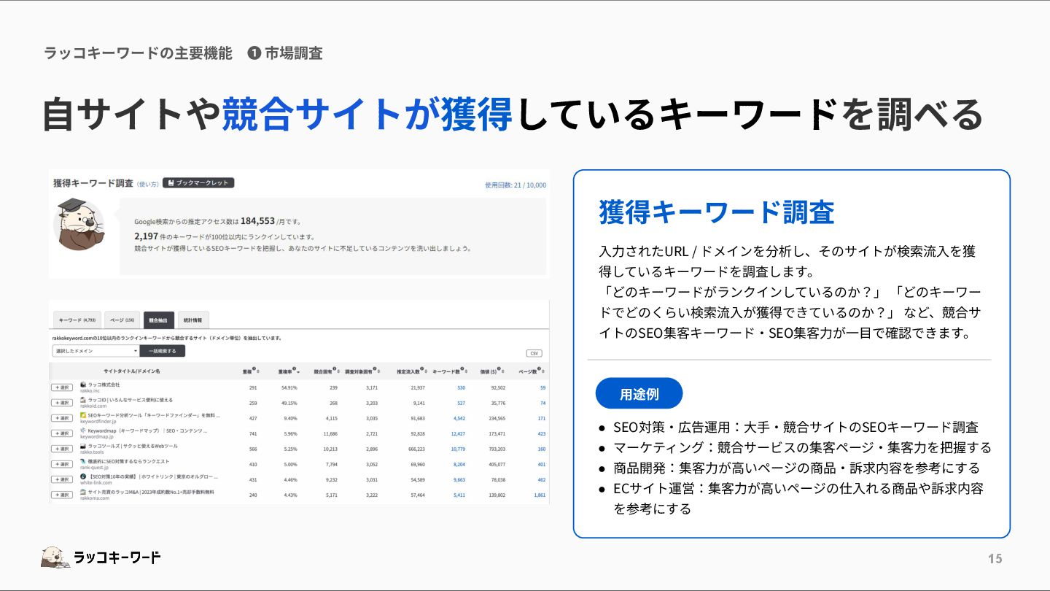1050x591 pixels.
Task: Click the ブックマークレット bookmark button
Action: [198, 183]
